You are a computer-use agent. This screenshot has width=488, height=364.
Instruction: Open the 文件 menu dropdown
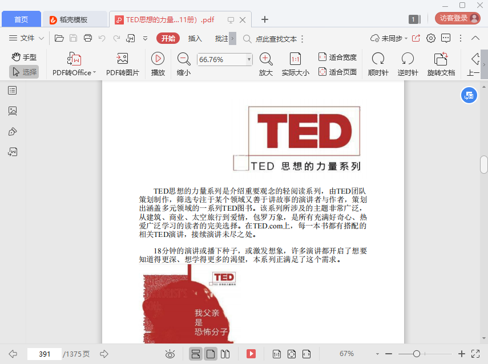coord(27,38)
